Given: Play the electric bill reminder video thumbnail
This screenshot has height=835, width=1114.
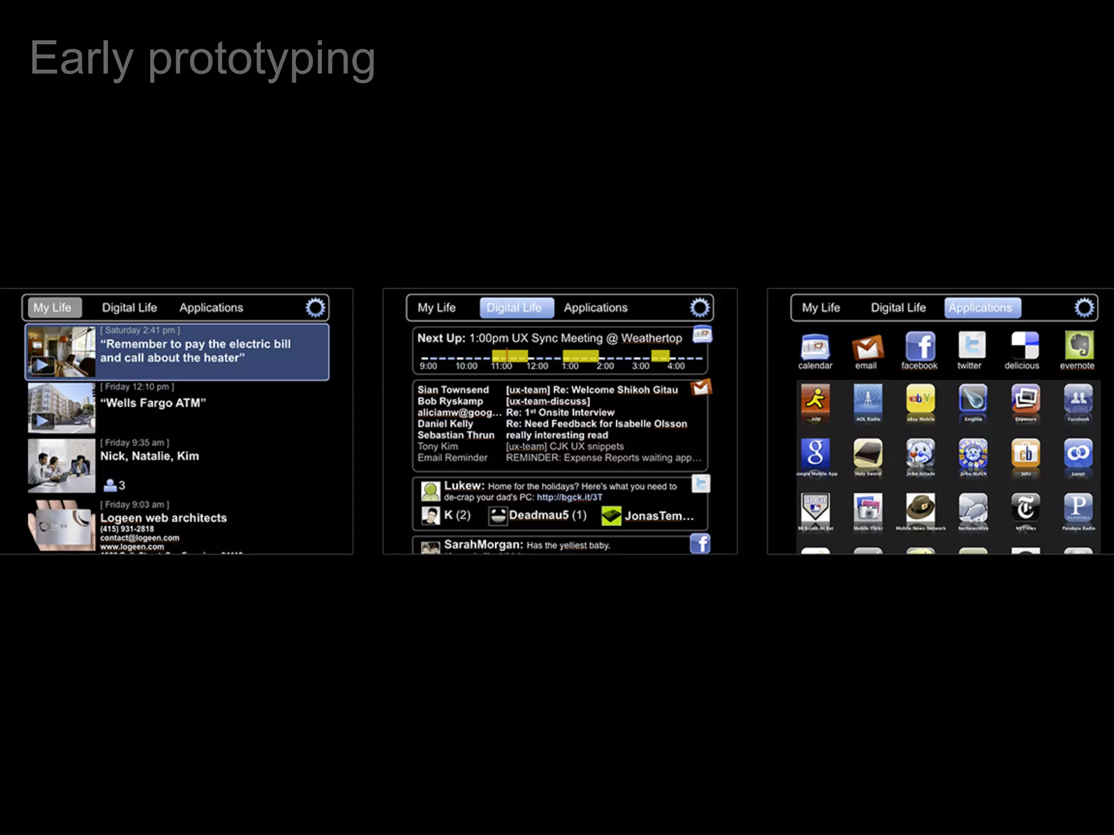Looking at the screenshot, I should click(x=43, y=365).
